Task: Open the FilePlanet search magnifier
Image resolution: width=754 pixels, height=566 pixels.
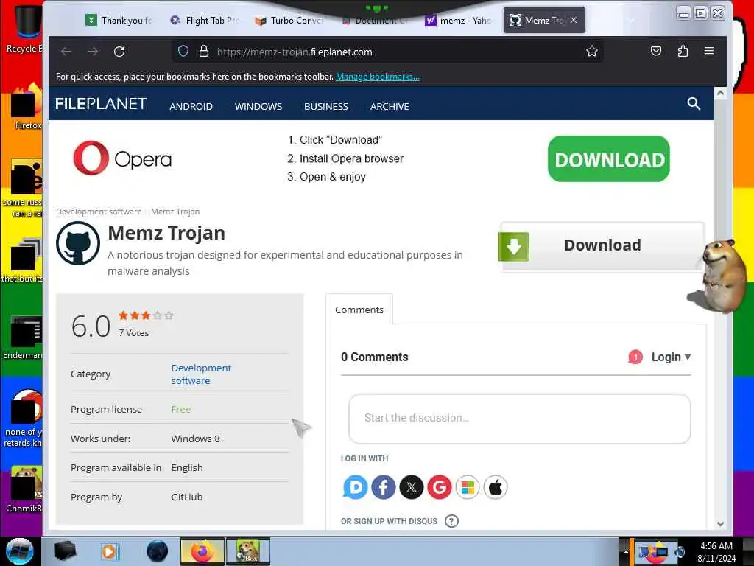Action: (x=694, y=103)
